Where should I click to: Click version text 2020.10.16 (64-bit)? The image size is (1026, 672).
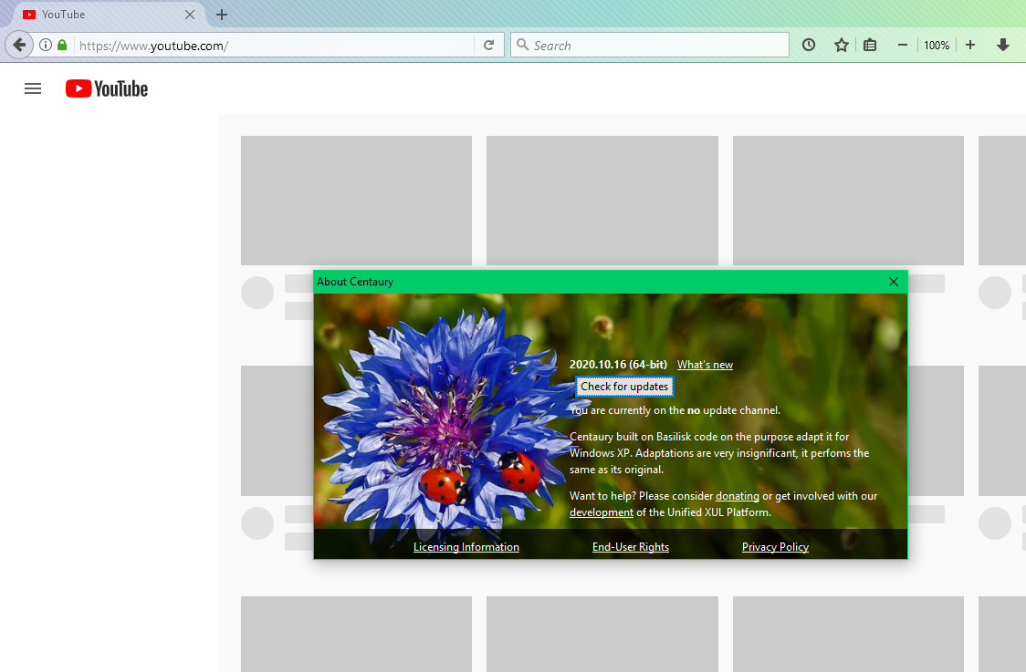point(618,365)
